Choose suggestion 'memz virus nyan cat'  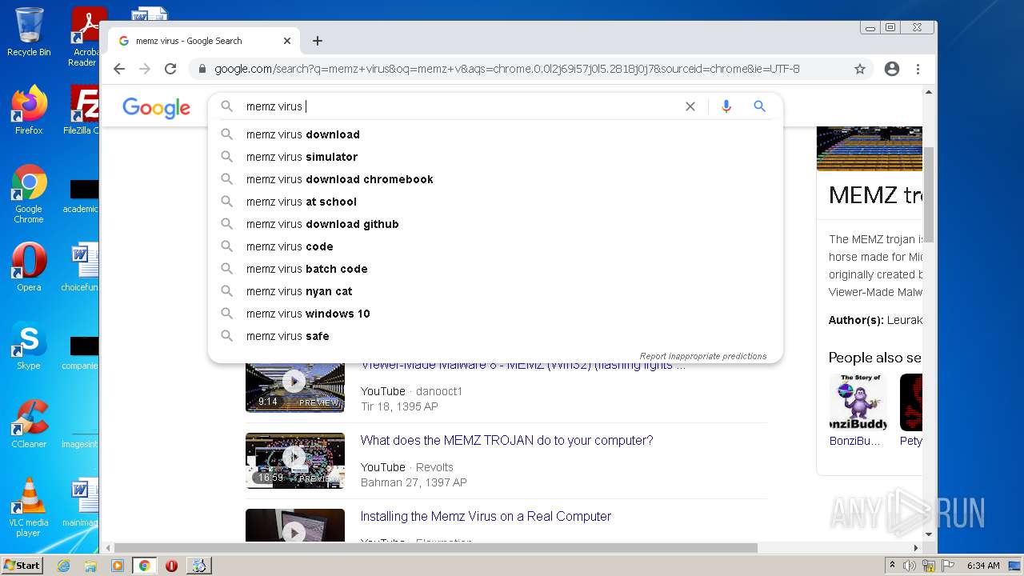pos(495,291)
